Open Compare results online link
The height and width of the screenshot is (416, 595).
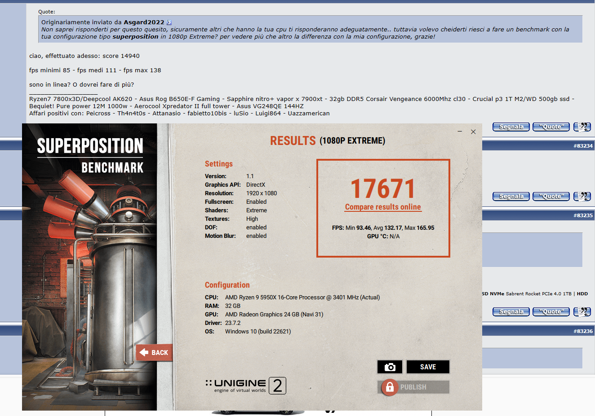(x=383, y=207)
